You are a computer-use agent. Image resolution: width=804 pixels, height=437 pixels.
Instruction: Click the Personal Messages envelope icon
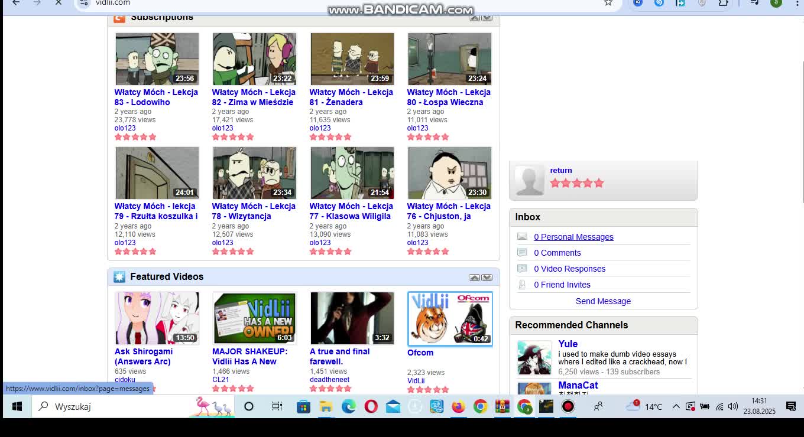tap(522, 237)
